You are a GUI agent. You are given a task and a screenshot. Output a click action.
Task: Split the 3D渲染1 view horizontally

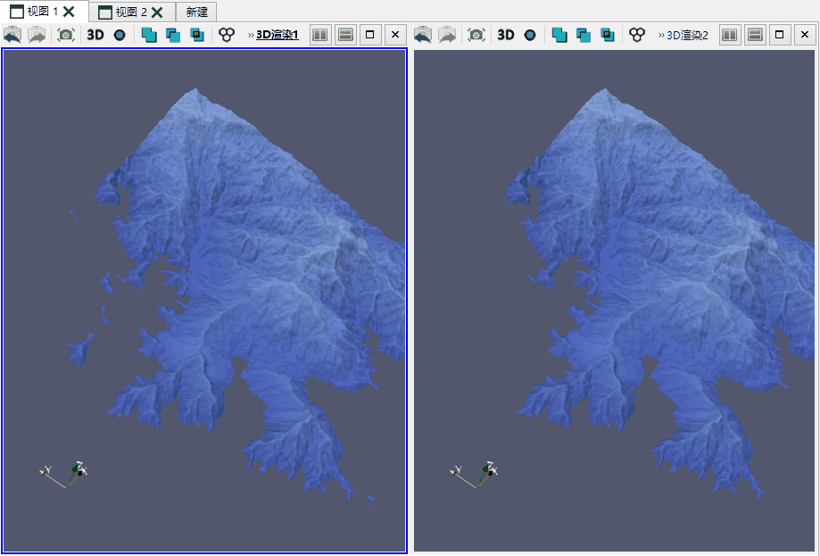pos(320,35)
